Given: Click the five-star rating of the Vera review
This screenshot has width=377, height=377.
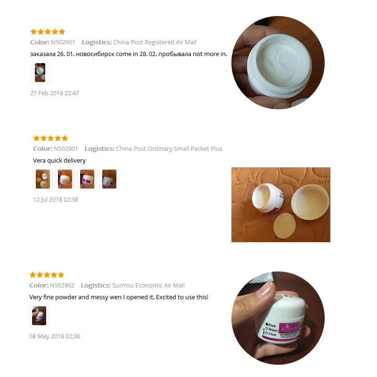Looking at the screenshot, I should click(x=50, y=138).
